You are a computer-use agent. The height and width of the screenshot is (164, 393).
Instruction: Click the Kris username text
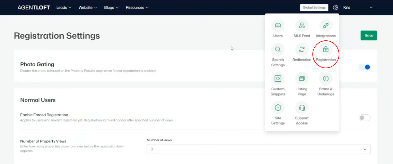(x=347, y=7)
